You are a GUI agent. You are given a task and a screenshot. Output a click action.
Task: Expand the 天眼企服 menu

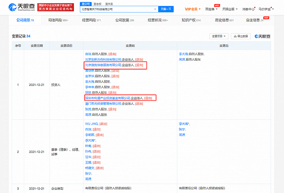pos(230,9)
